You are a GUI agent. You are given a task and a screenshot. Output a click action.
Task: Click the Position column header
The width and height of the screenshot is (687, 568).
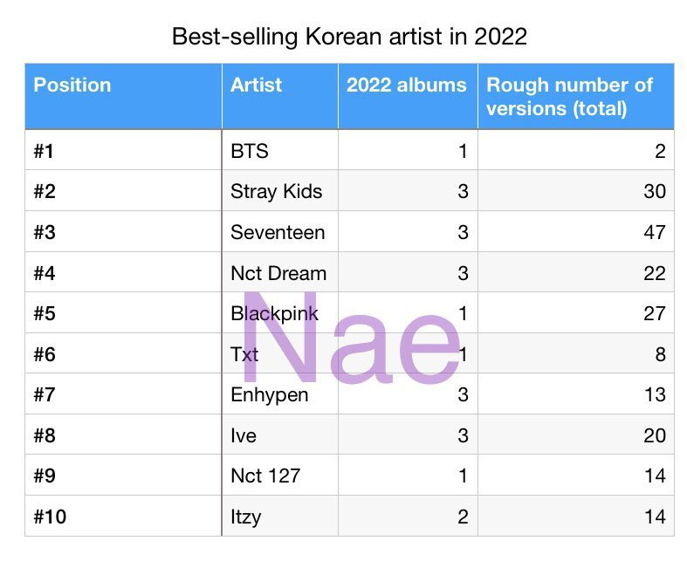(x=123, y=96)
